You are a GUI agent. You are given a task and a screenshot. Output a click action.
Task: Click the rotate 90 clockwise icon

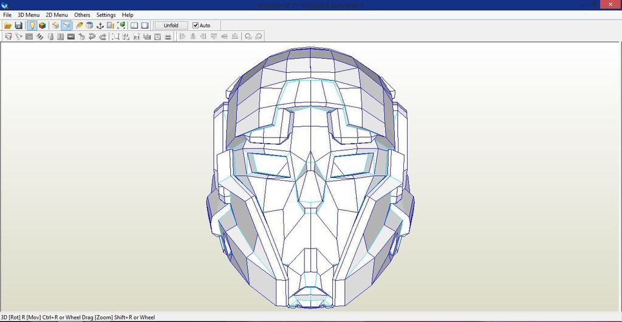[x=259, y=36]
